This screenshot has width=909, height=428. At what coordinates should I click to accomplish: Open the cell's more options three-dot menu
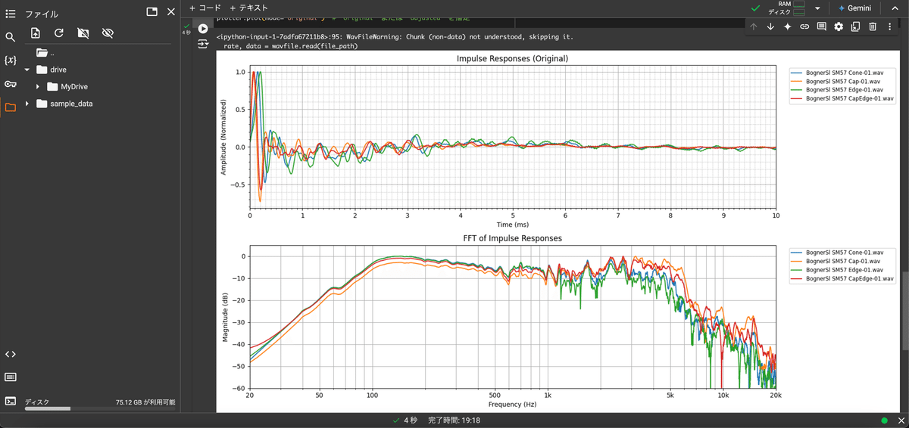coord(889,26)
